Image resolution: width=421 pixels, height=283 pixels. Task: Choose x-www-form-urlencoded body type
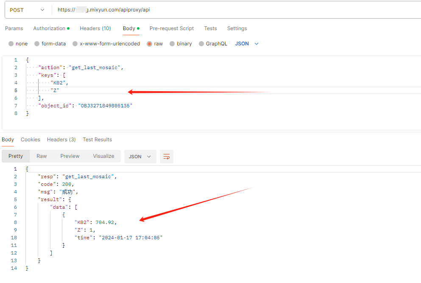click(75, 44)
